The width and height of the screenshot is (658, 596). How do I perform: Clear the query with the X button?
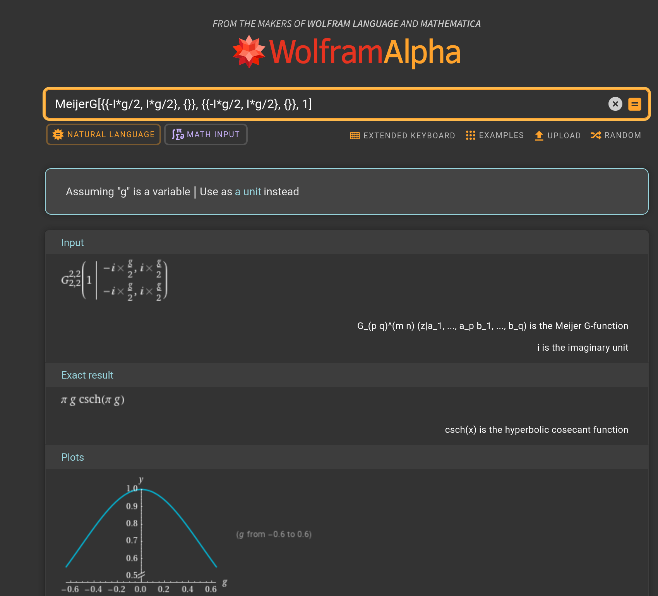point(615,104)
